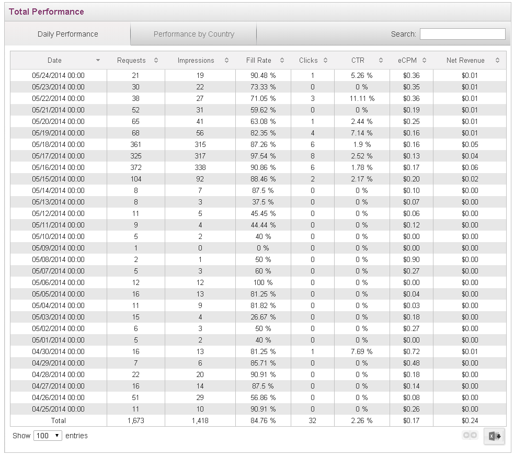Switch to the Performance by Country tab
Image resolution: width=514 pixels, height=456 pixels.
(x=193, y=35)
